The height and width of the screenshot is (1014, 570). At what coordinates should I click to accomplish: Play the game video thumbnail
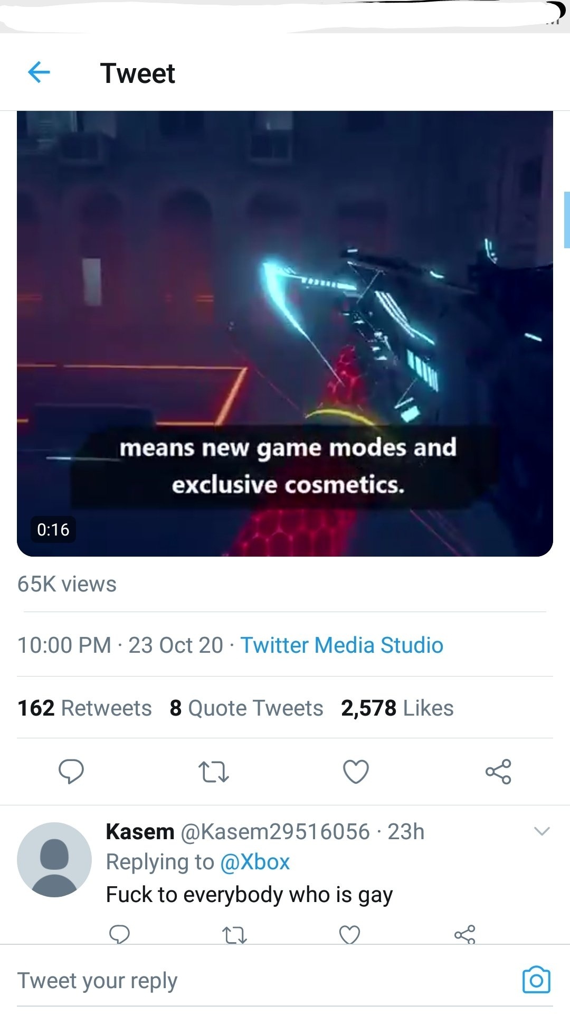pyautogui.click(x=285, y=333)
